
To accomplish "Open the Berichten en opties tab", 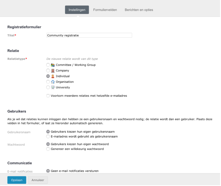I will [139, 10].
